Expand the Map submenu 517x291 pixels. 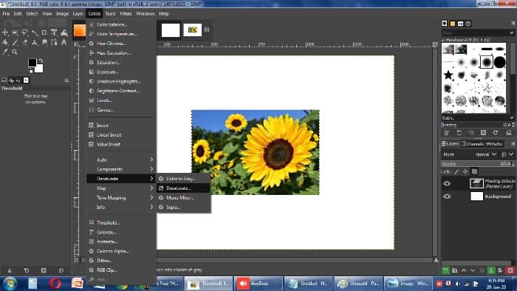tap(121, 188)
